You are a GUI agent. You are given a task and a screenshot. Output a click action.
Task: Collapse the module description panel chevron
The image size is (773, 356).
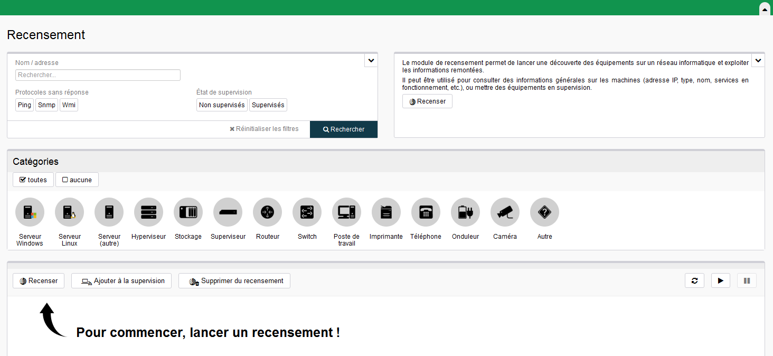click(x=758, y=60)
